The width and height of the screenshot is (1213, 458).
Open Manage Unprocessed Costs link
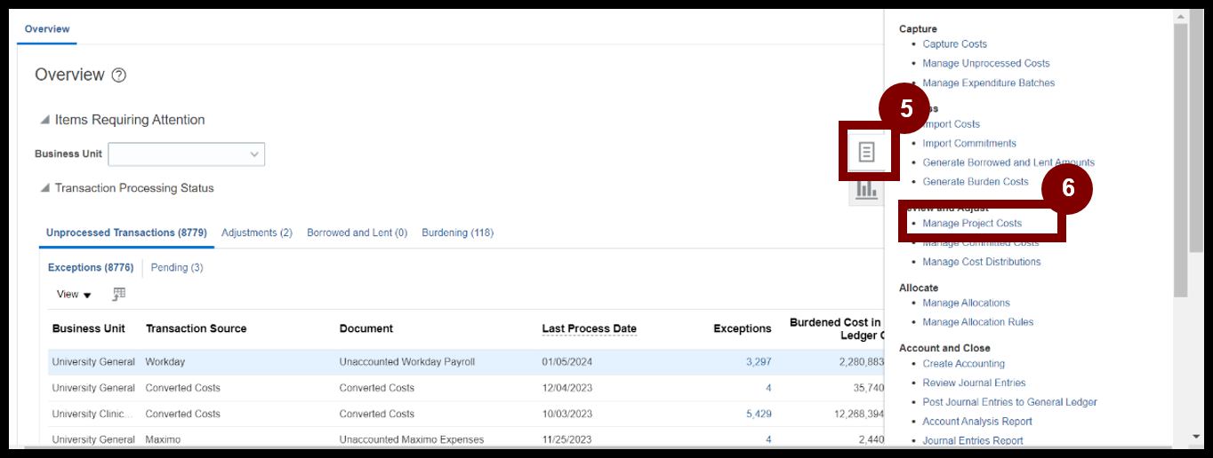point(986,63)
